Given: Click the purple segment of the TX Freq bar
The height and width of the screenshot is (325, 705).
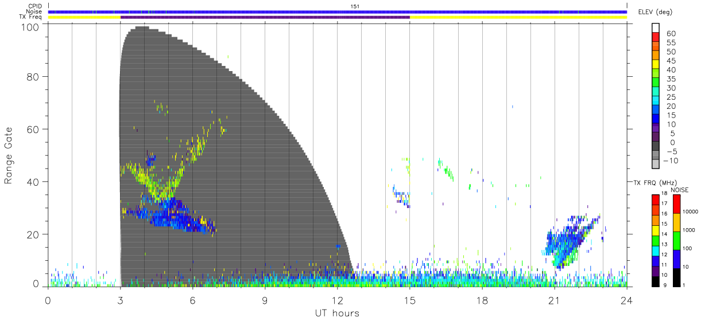Looking at the screenshot, I should (265, 17).
